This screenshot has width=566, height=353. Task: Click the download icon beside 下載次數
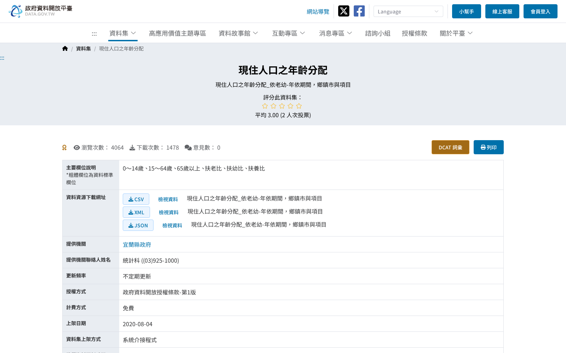[x=132, y=148]
